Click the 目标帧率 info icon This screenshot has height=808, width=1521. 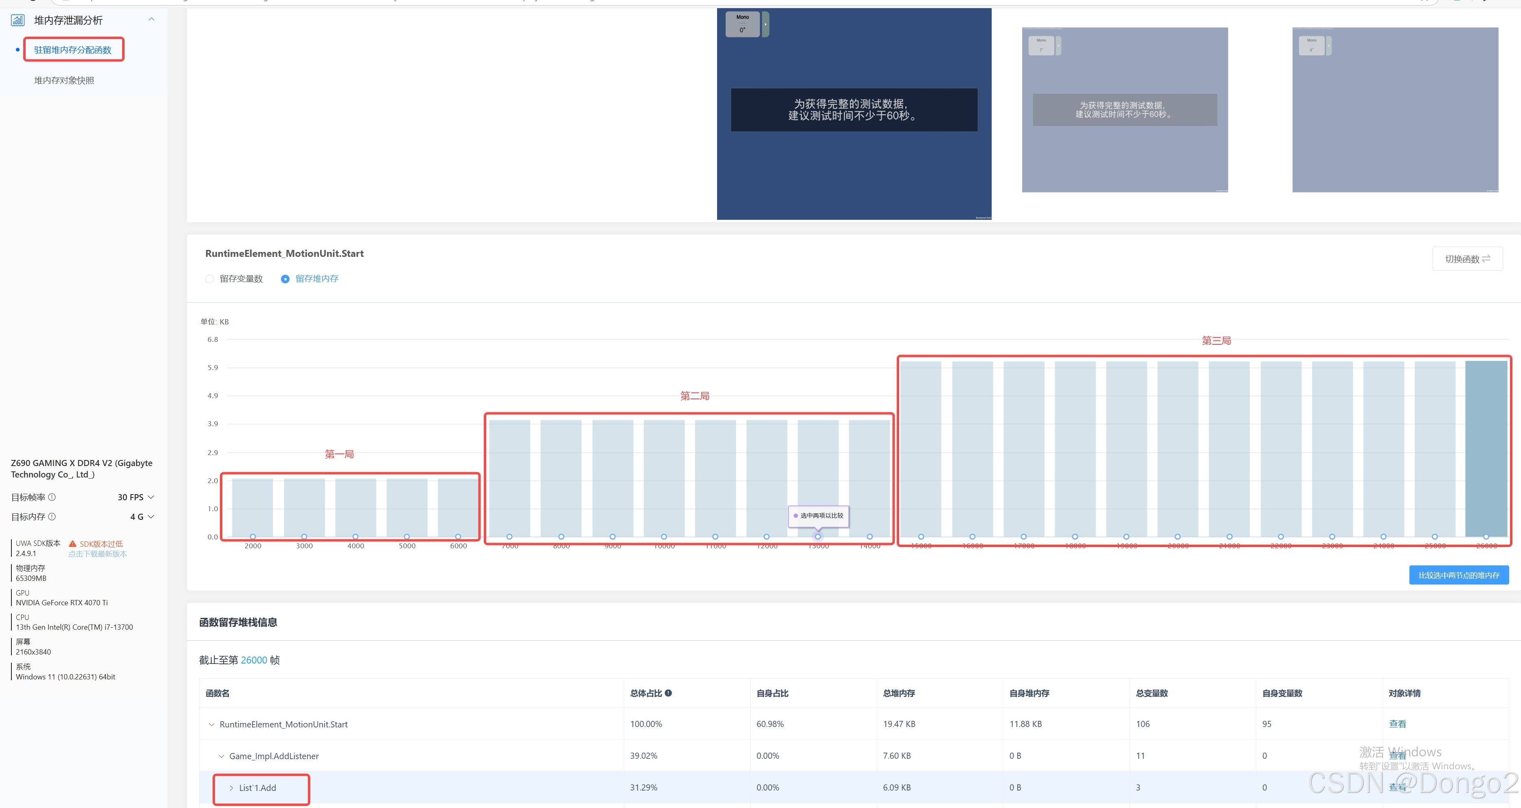[52, 497]
